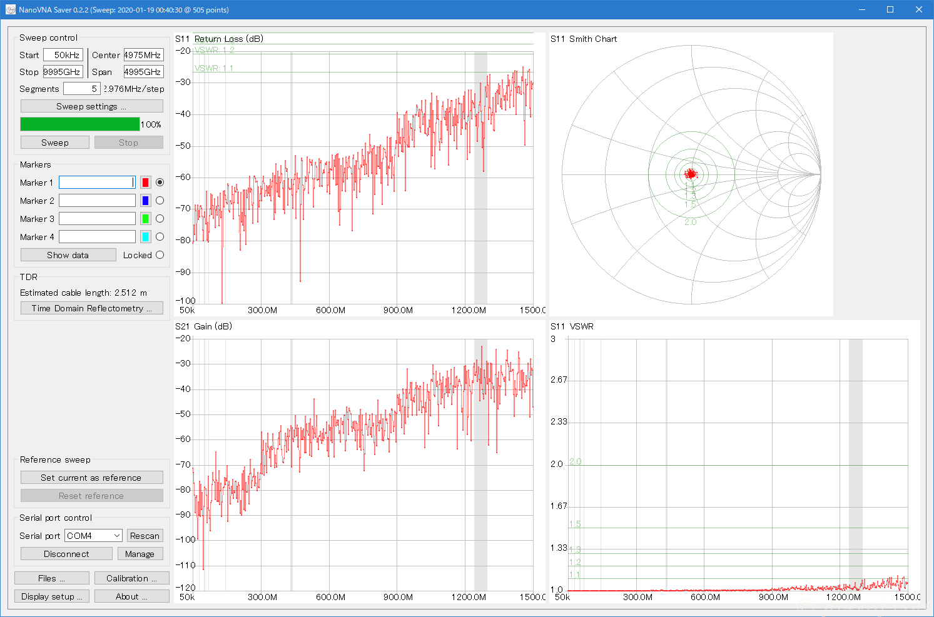Close the NanoVNA Saver window
The image size is (934, 617).
[x=919, y=9]
